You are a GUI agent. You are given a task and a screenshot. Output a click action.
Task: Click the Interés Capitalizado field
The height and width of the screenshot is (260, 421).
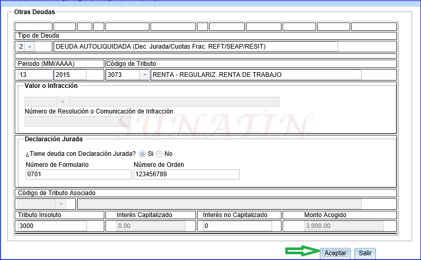150,226
